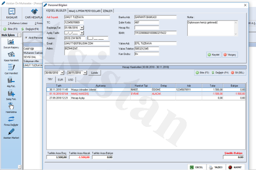Click the KAPAT button

point(235,167)
